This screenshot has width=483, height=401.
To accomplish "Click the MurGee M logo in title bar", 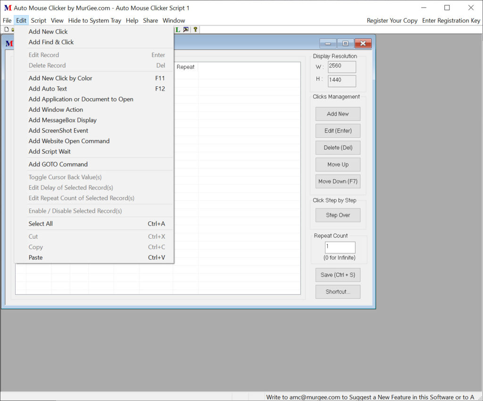I will [8, 8].
